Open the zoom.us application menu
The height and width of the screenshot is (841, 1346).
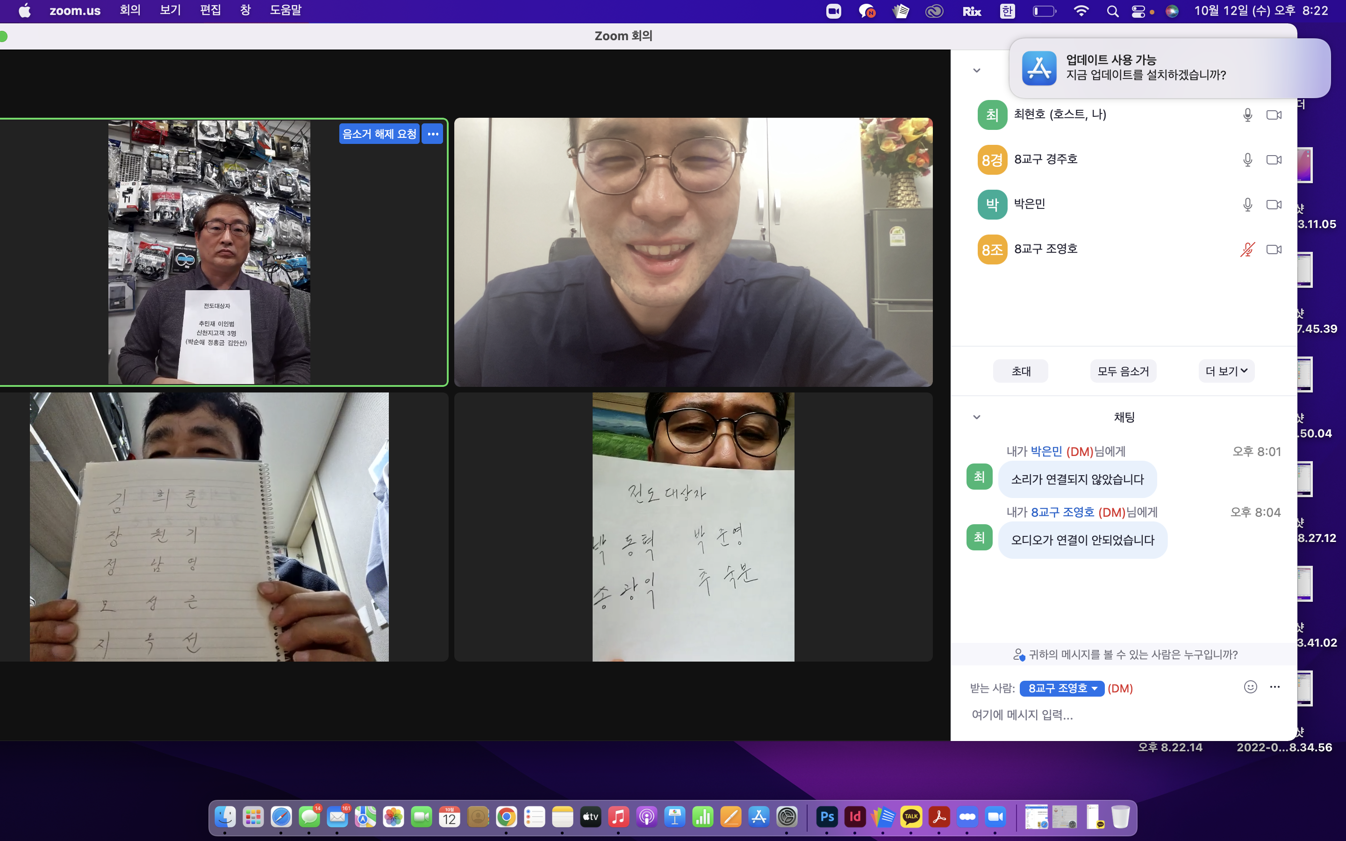pos(74,11)
